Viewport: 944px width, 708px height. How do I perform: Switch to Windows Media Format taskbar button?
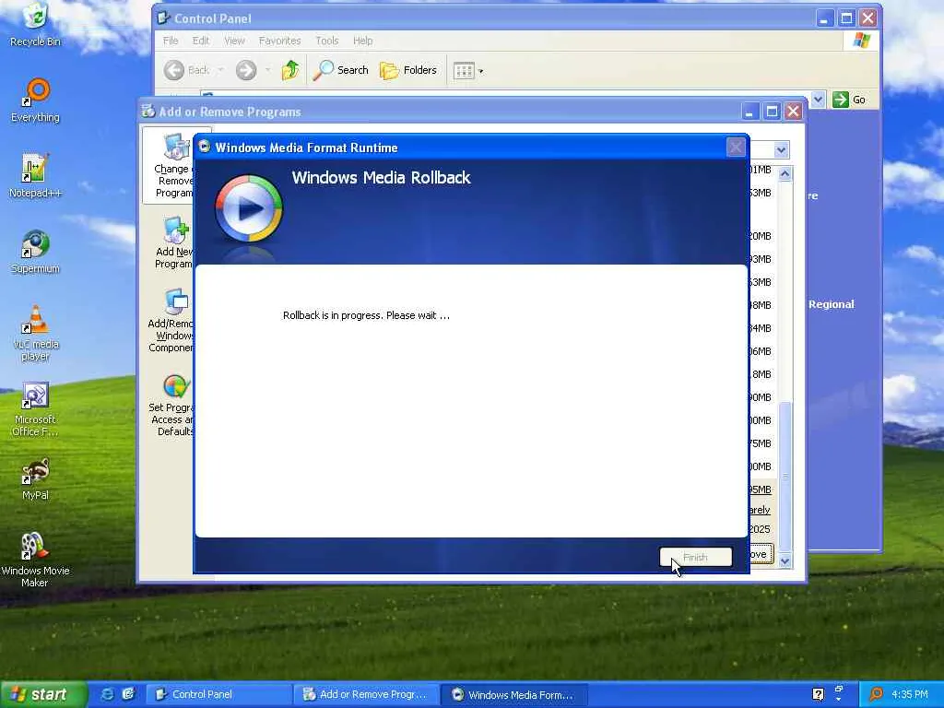click(514, 694)
